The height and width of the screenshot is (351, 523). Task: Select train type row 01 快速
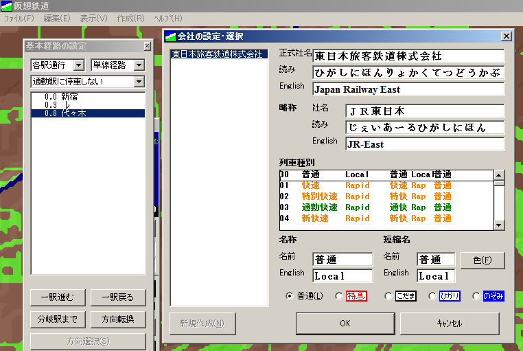pyautogui.click(x=386, y=185)
